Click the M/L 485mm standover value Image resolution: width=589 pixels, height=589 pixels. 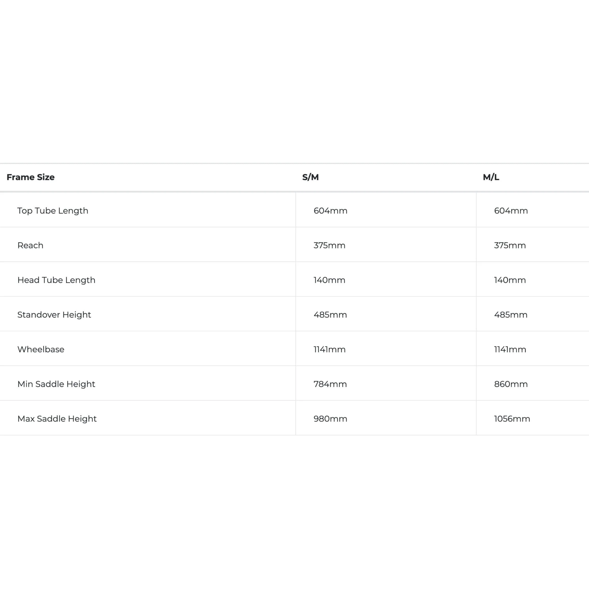coord(511,314)
